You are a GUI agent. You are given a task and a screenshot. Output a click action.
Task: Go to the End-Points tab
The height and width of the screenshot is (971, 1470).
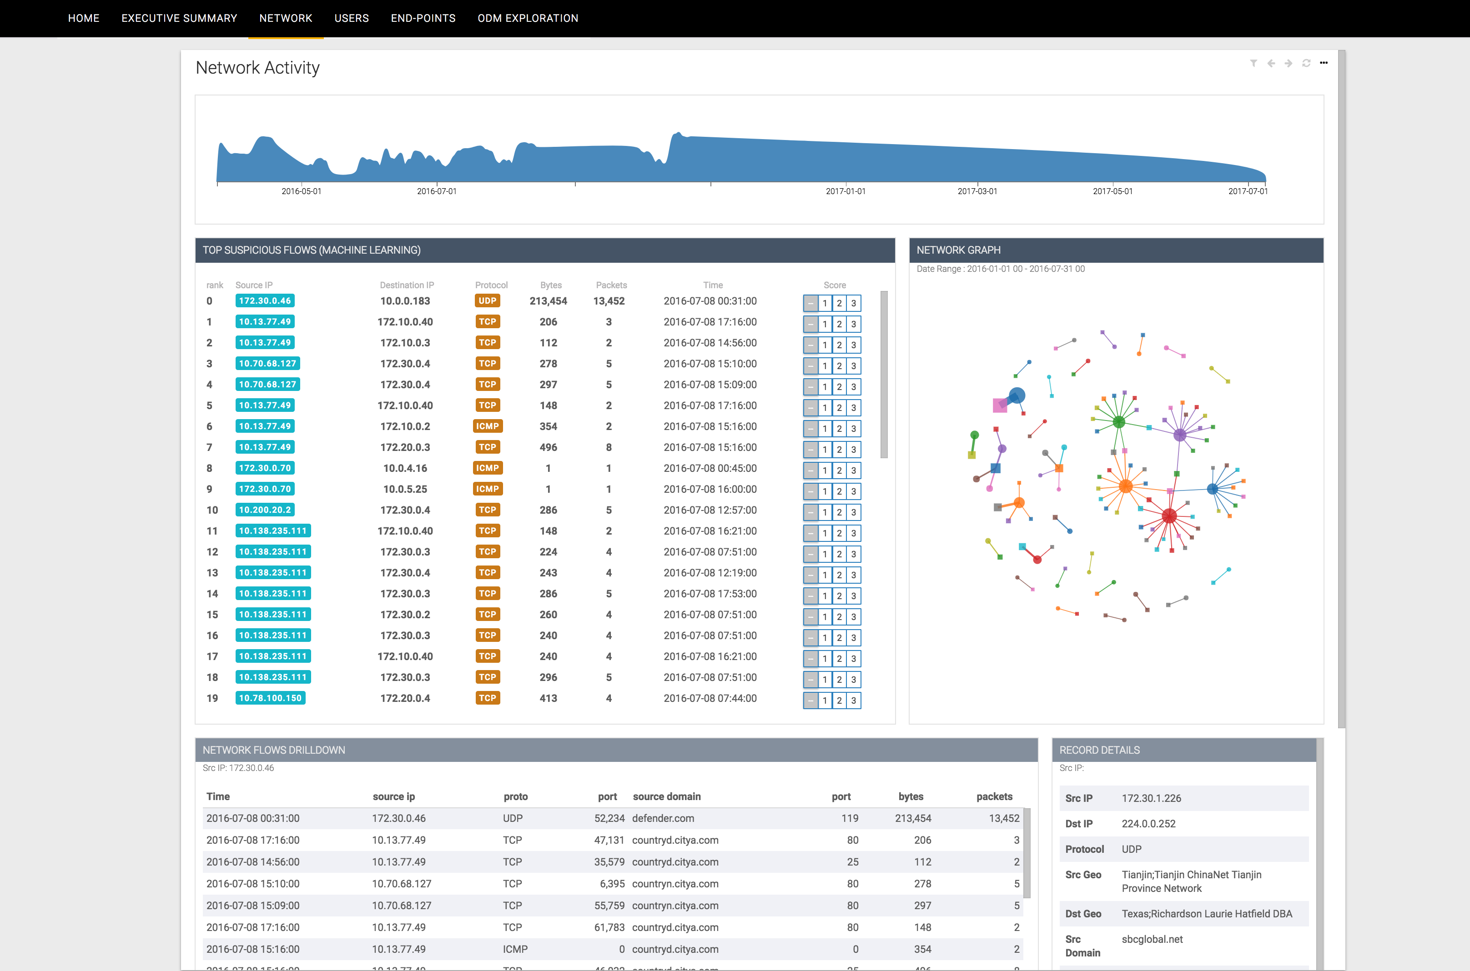423,19
